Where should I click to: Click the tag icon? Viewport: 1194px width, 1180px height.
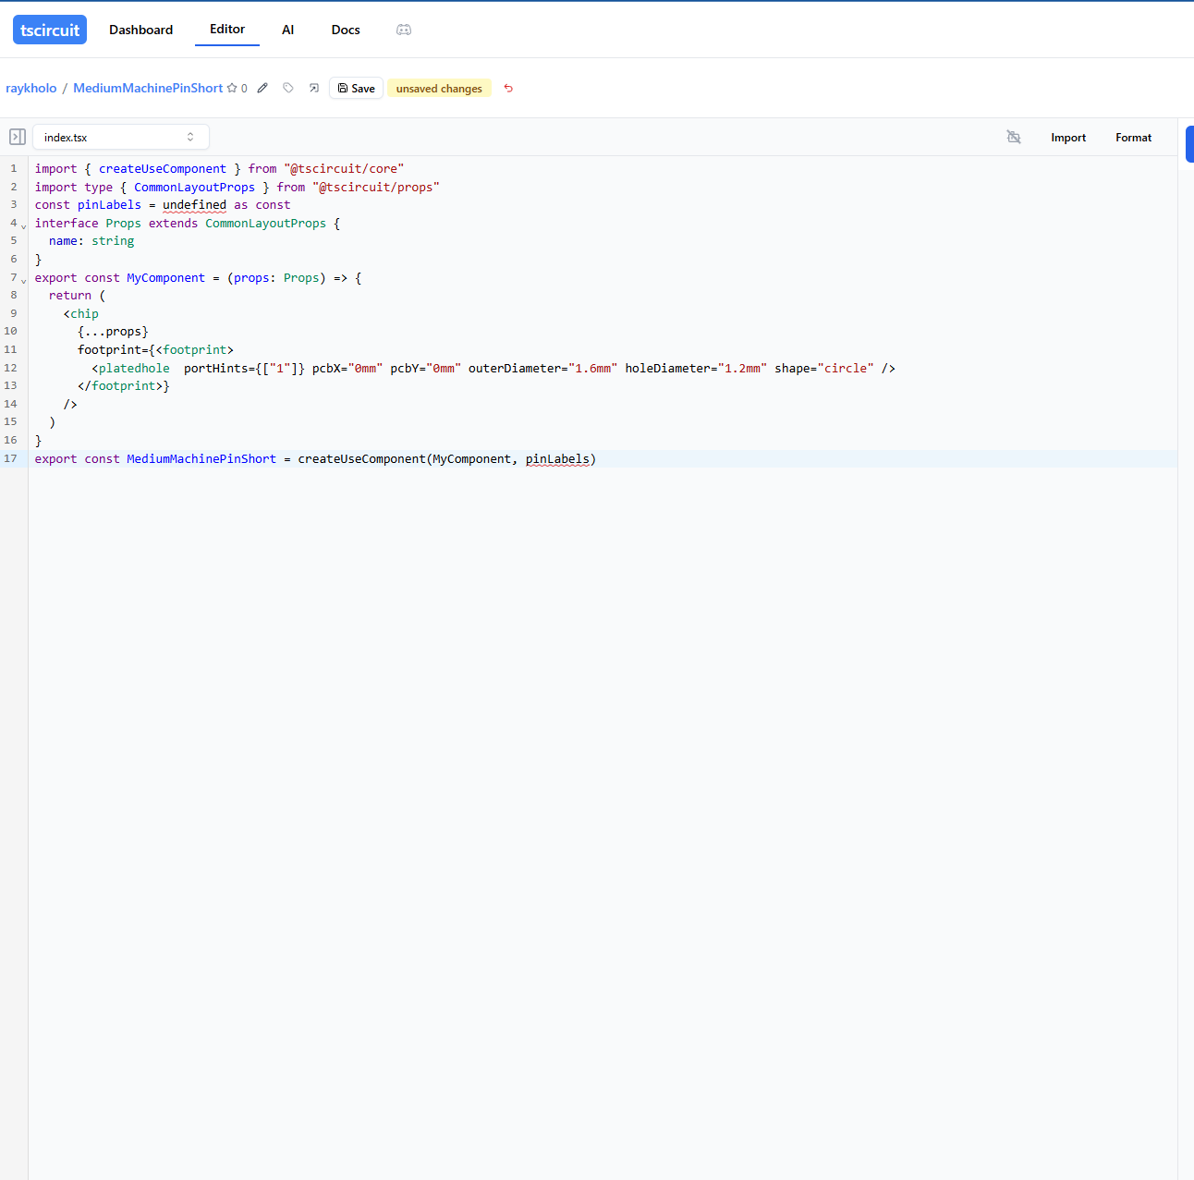tap(288, 89)
